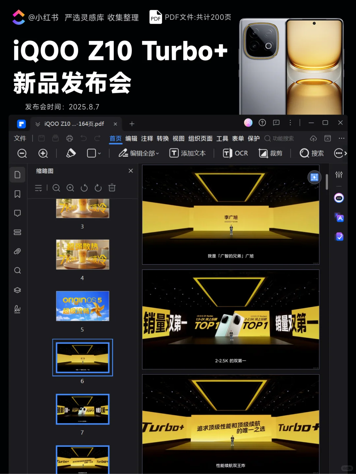Click the help question mark icon
Image resolution: width=356 pixels, height=474 pixels.
point(262,122)
